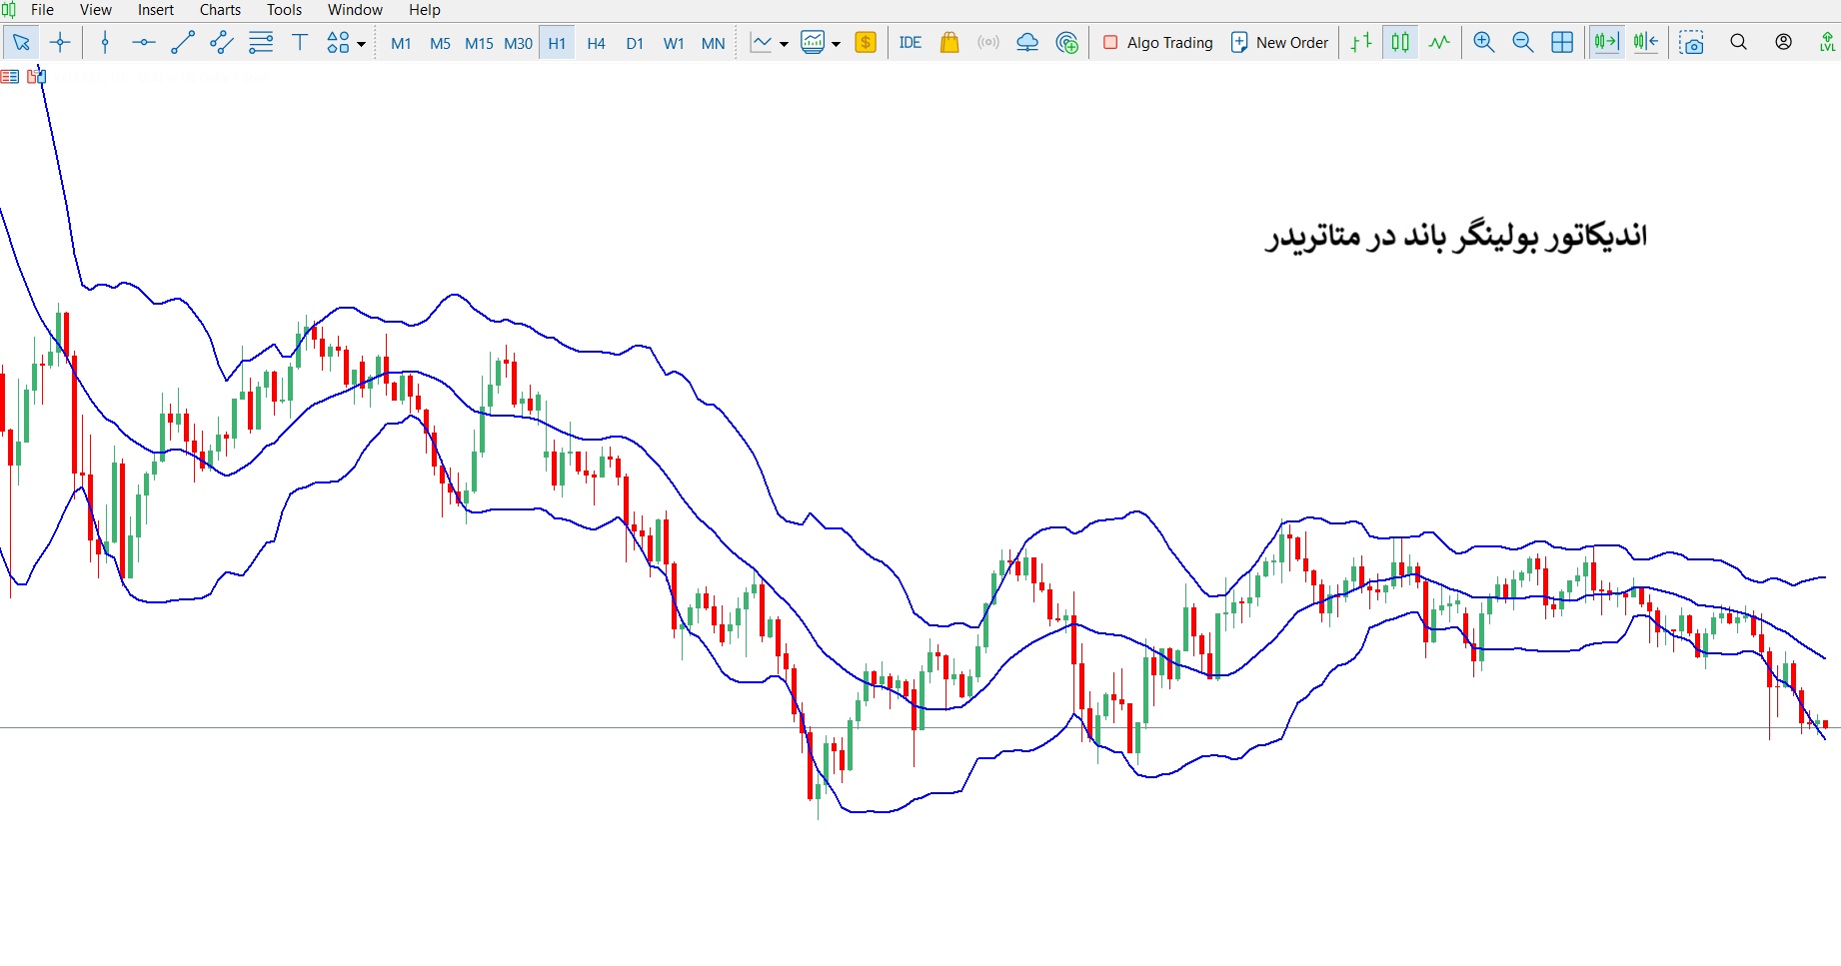Pick the Fibonacci retracement tool
The image size is (1841, 966).
pos(261,43)
